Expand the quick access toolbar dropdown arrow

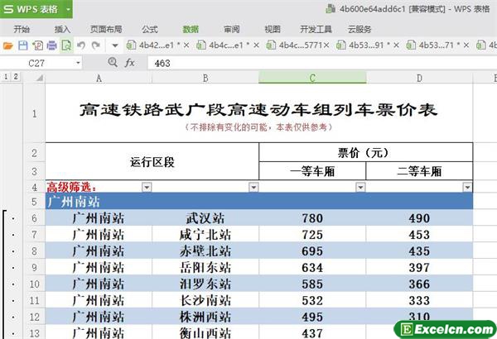click(x=115, y=45)
